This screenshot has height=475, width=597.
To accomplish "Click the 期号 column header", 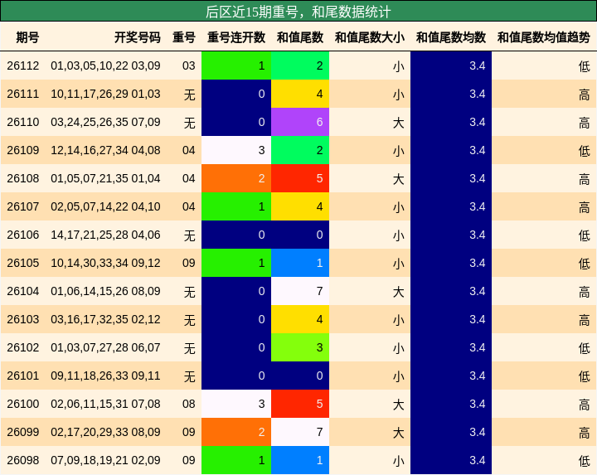I will coord(27,37).
